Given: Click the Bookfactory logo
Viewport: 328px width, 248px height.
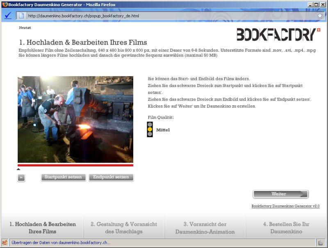Looking at the screenshot, I should coord(278,34).
